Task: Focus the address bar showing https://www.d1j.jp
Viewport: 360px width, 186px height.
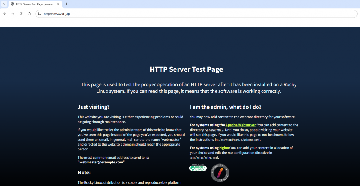Action: pos(196,14)
